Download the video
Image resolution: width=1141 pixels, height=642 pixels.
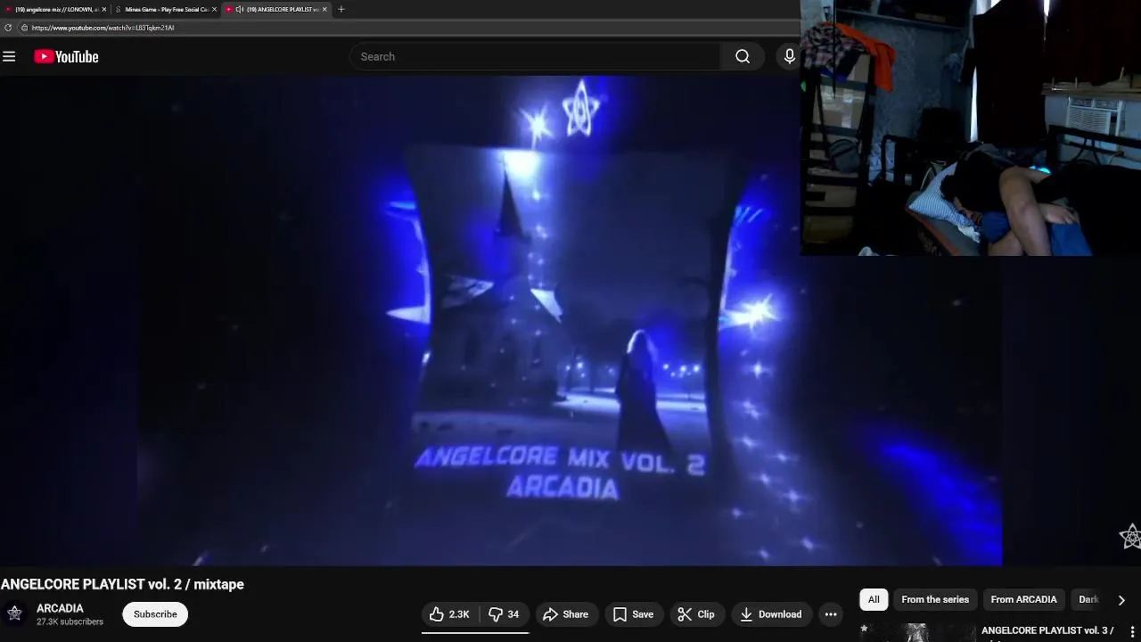[771, 614]
